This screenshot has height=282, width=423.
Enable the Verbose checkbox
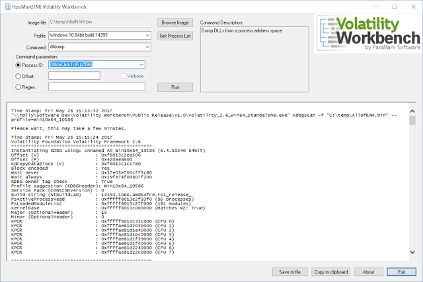[x=124, y=76]
